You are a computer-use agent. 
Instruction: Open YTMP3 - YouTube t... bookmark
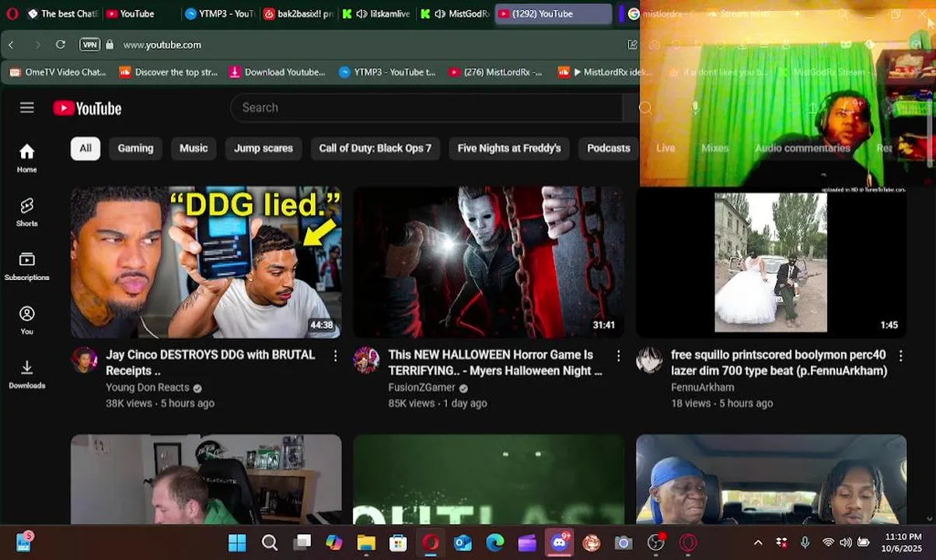click(387, 72)
